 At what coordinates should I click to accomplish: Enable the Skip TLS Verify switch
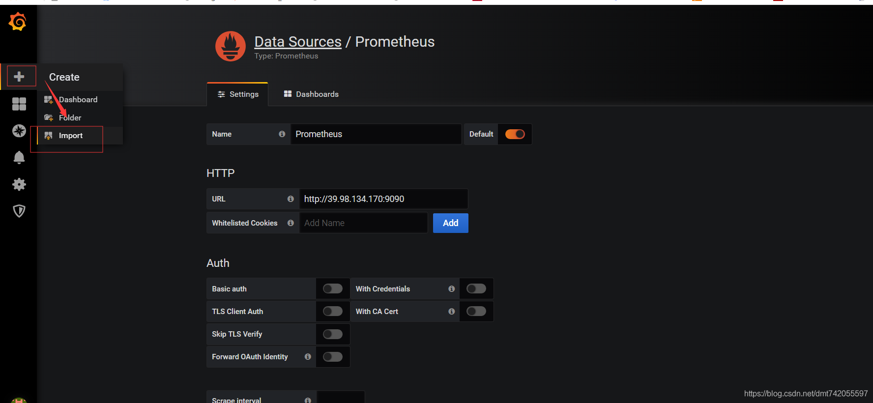(x=333, y=334)
